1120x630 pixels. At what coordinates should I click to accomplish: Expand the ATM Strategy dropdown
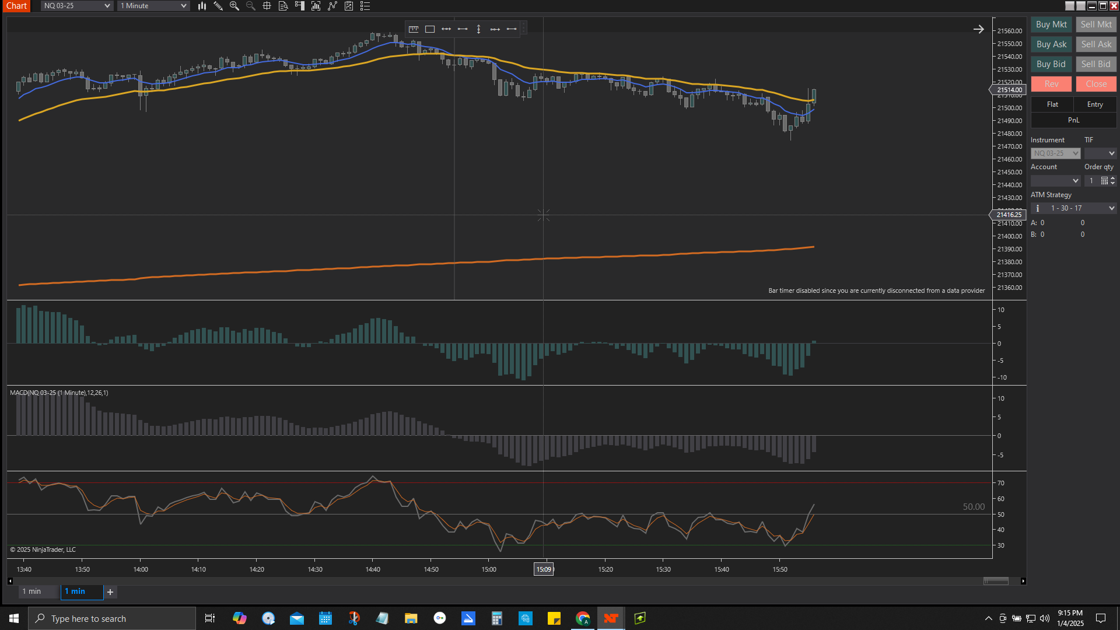(1111, 208)
